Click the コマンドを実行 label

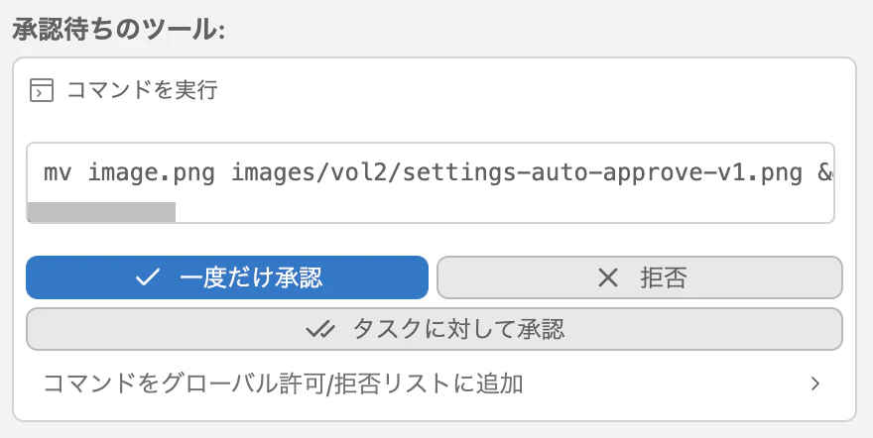tap(142, 90)
